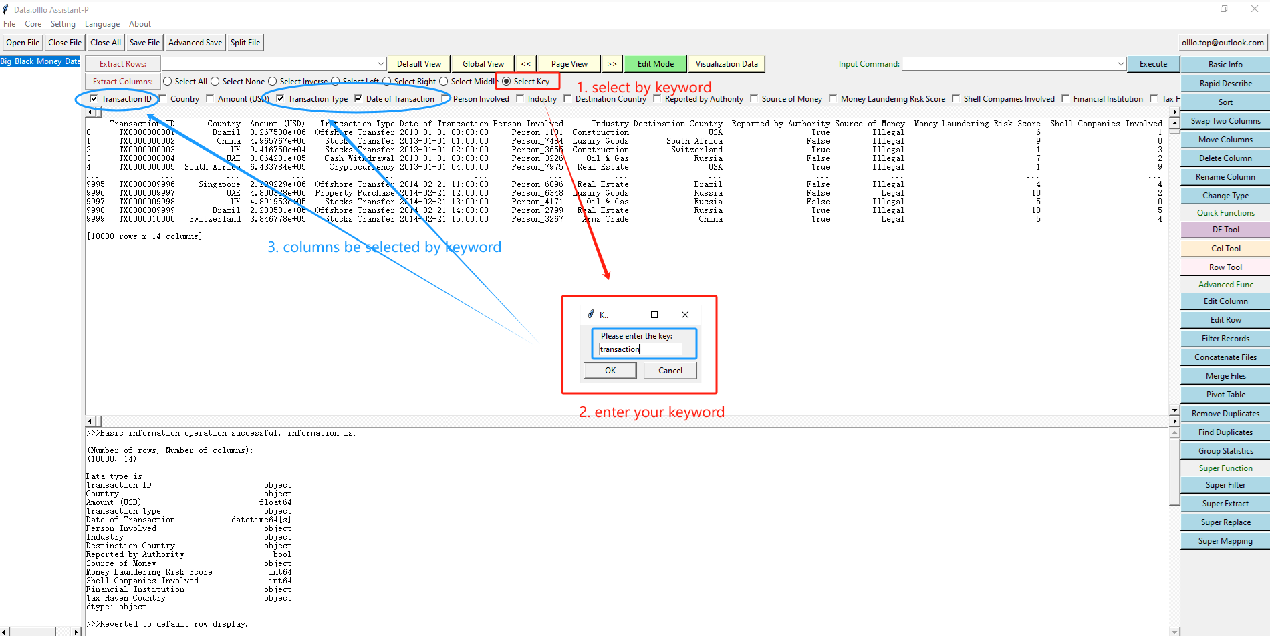Click down arrow of data view scrollbar
Viewport: 1270px width, 636px height.
point(1174,410)
